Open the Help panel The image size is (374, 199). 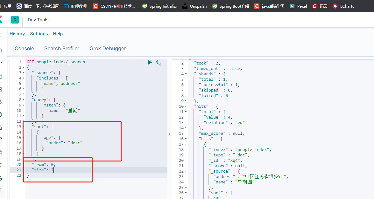(x=58, y=34)
